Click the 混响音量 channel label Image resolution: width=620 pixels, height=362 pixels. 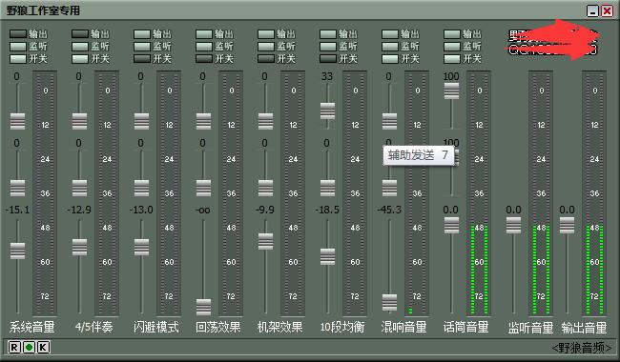[x=404, y=327]
